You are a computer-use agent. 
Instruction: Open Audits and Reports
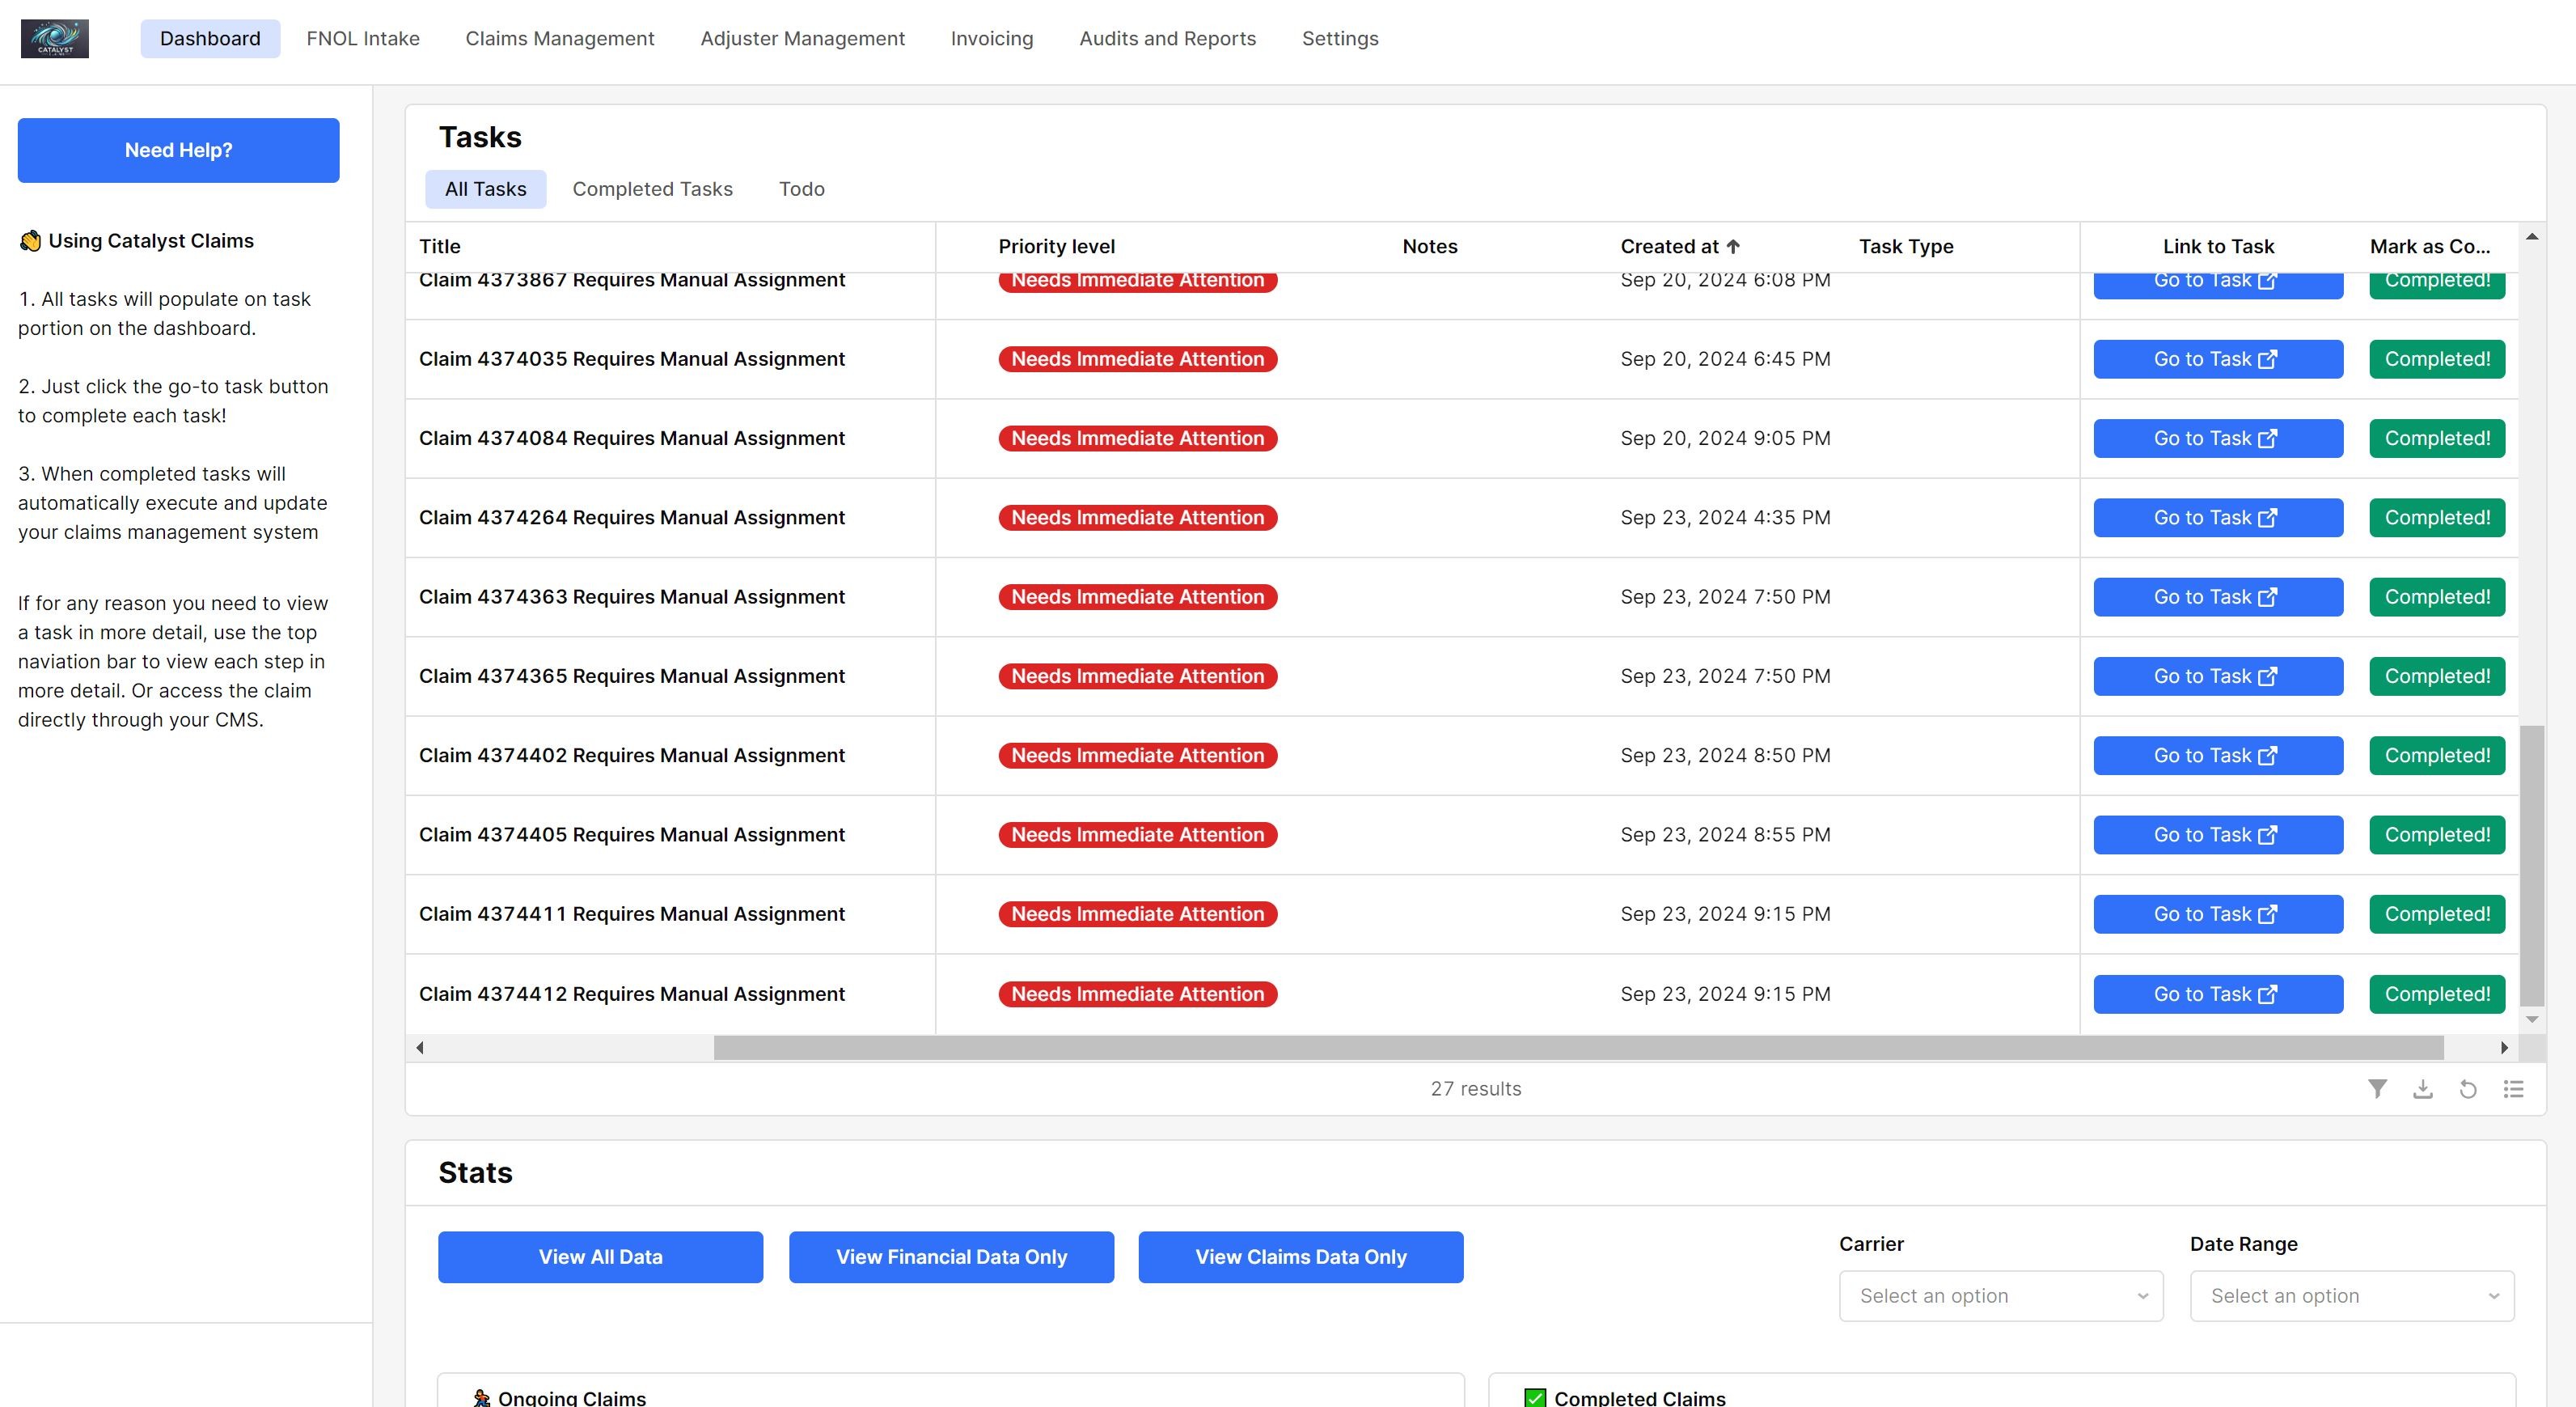[1167, 38]
